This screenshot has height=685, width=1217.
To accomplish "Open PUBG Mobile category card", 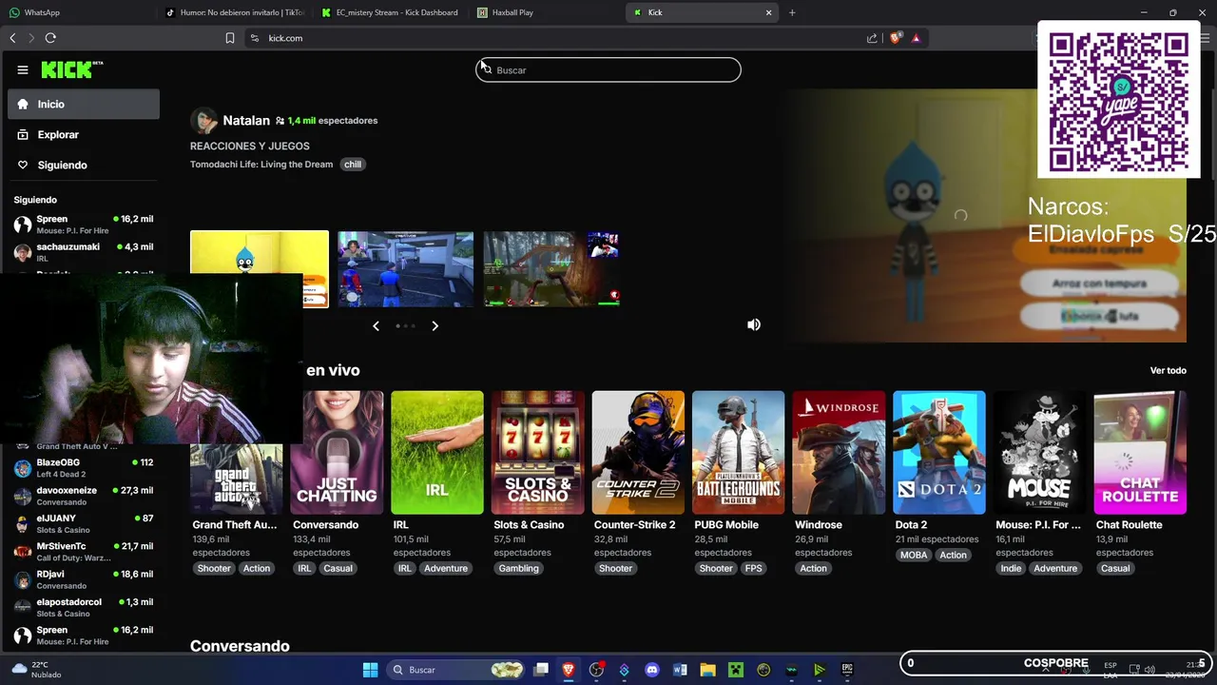I will (x=739, y=453).
